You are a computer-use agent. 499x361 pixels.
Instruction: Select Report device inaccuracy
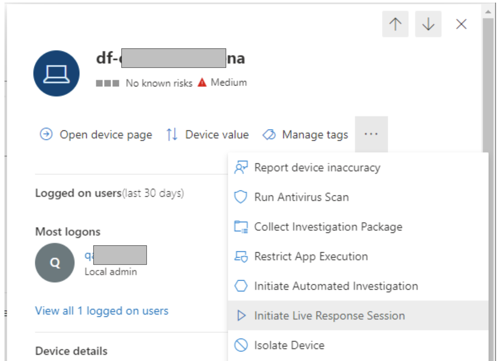pyautogui.click(x=317, y=167)
